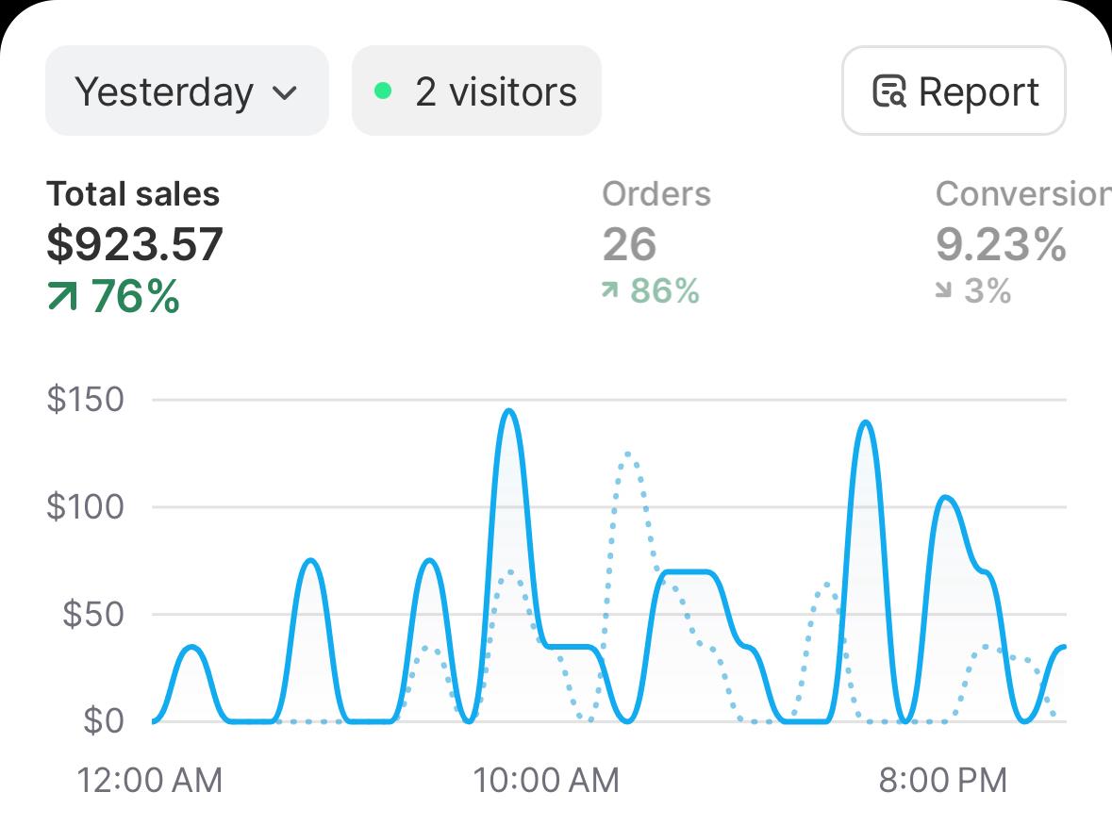Select the Total sales metric tab
Image resolution: width=1112 pixels, height=825 pixels.
133,194
